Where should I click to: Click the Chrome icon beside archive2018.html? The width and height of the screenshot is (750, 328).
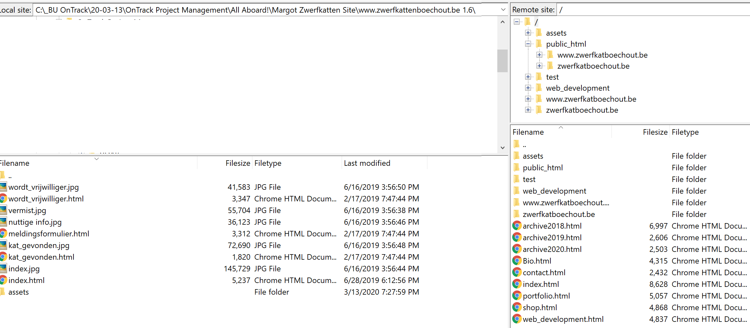pos(517,226)
